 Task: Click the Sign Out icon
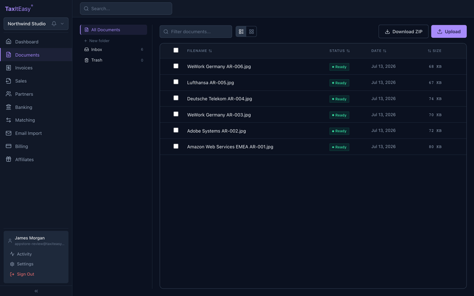[x=12, y=274]
